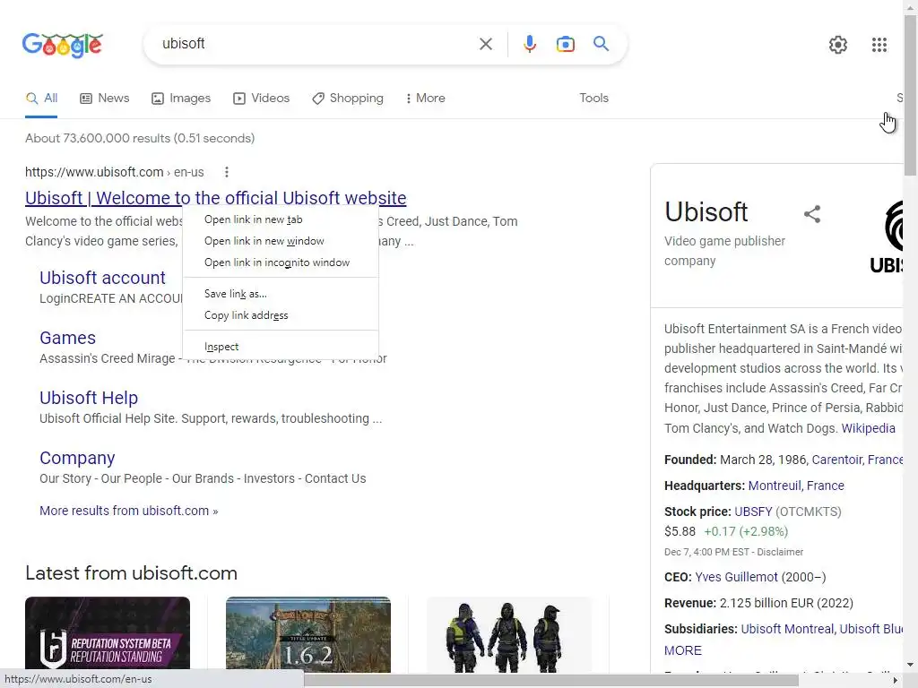Click the voice search microphone icon
The height and width of the screenshot is (688, 918).
pyautogui.click(x=529, y=44)
